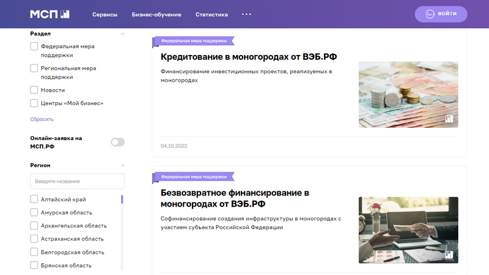489x275 pixels.
Task: Click the date 04.10.2022
Action: pos(174,146)
